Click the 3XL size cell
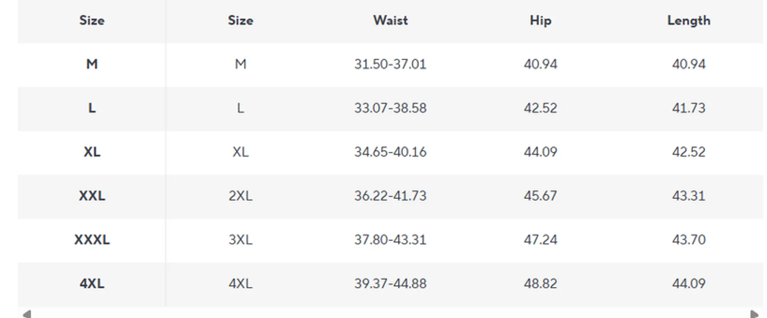Viewport: 767px width, 318px height. (x=240, y=240)
